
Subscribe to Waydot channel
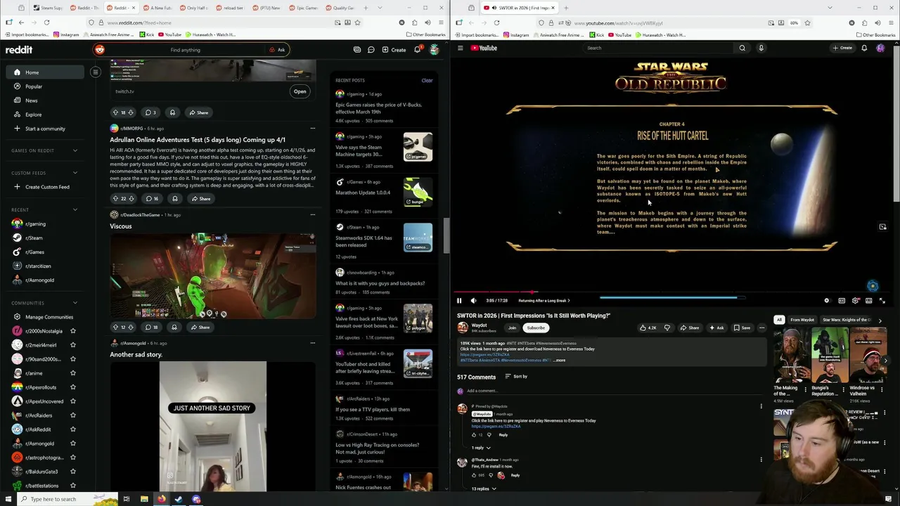point(536,327)
